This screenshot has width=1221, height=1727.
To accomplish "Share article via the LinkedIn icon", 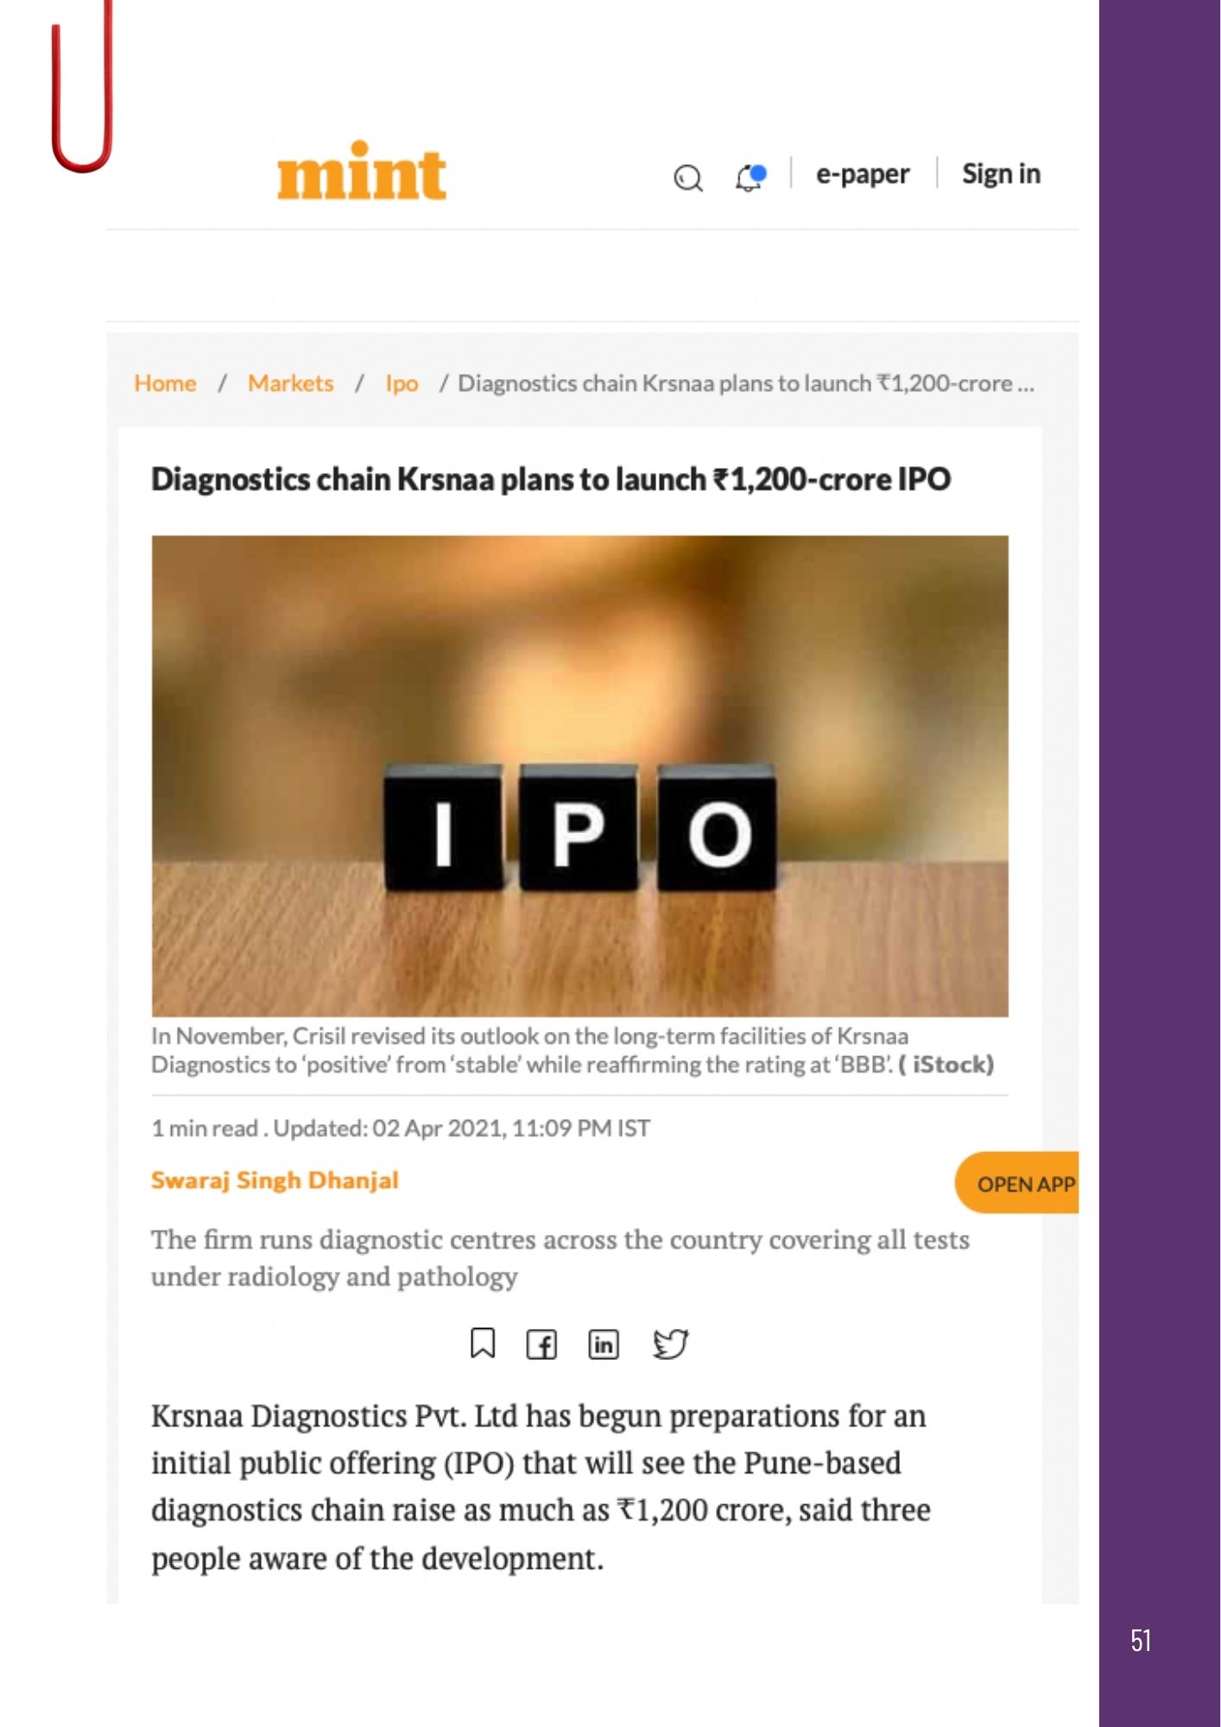I will (x=604, y=1344).
